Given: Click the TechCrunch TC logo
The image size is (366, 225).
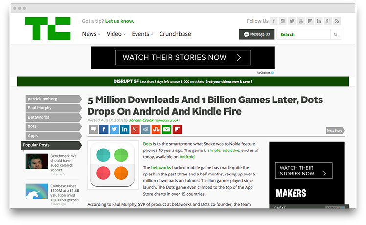Looking at the screenshot, I should point(48,28).
